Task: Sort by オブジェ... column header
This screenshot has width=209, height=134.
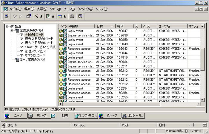Action: click(x=194, y=26)
